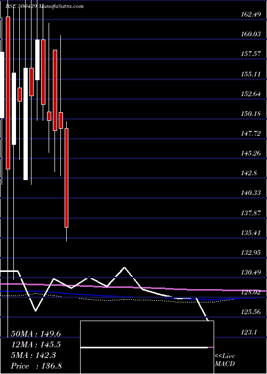Click the white MACD box panel
This screenshot has width=267, height=374.
(x=147, y=347)
